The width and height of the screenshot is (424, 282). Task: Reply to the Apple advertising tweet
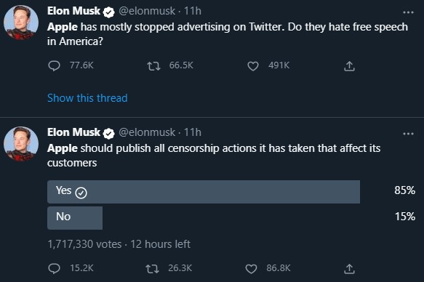coord(54,65)
